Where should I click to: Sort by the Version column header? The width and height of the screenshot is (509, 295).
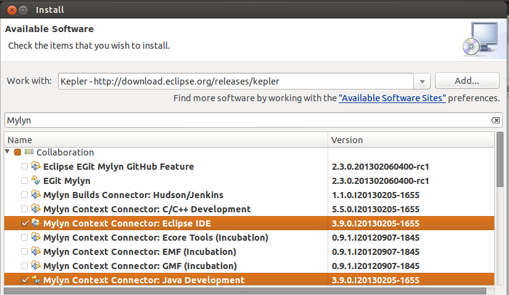pyautogui.click(x=411, y=140)
